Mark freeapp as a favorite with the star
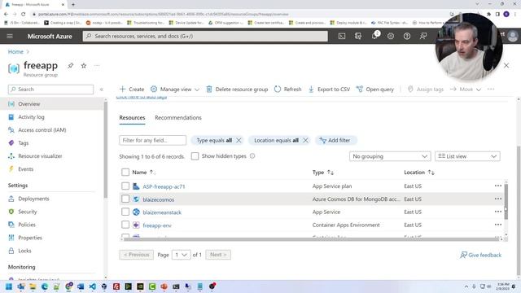 pyautogui.click(x=84, y=65)
